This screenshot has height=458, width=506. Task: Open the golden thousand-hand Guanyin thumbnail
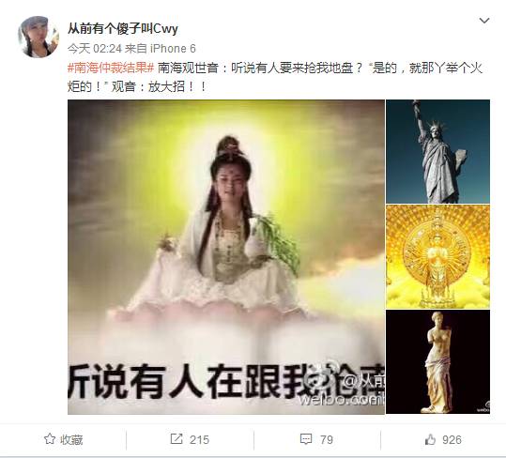coord(437,256)
